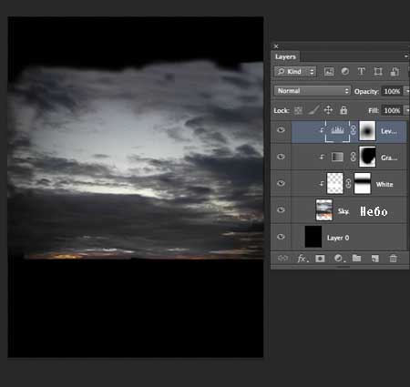Open the Opacity slider arrow

tap(406, 91)
